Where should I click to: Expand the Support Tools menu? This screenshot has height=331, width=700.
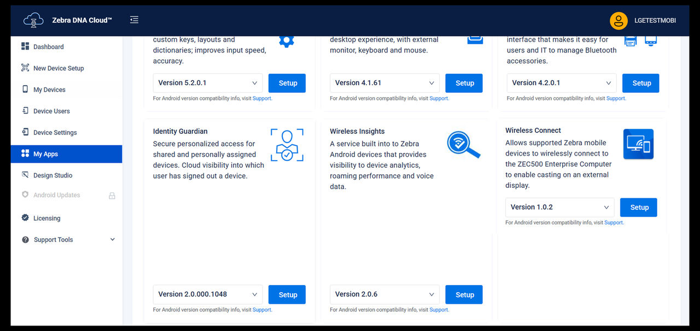tap(53, 239)
